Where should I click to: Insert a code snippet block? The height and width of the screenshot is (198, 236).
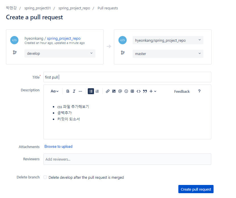pyautogui.click(x=139, y=91)
